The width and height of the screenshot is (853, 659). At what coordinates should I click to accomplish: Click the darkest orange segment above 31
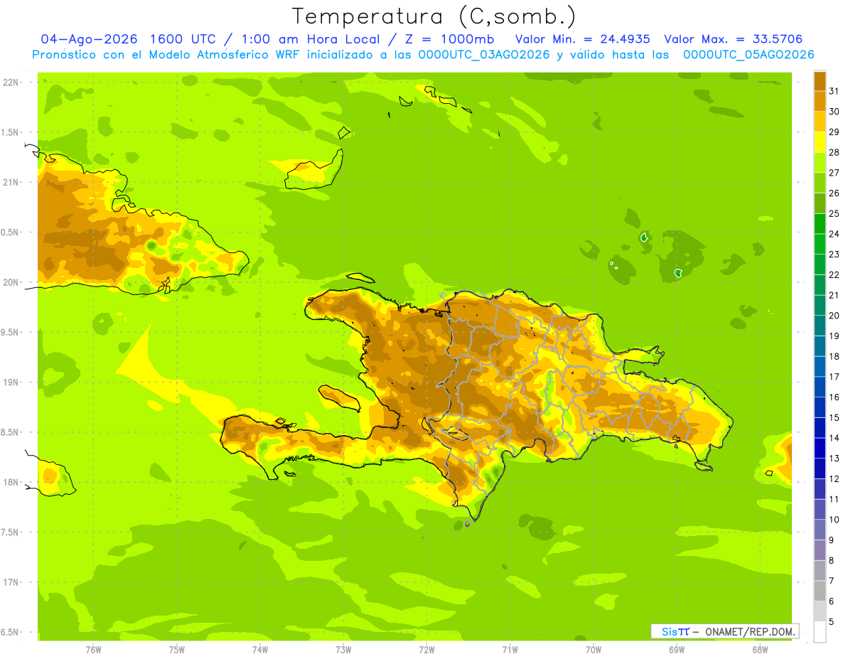pos(820,81)
